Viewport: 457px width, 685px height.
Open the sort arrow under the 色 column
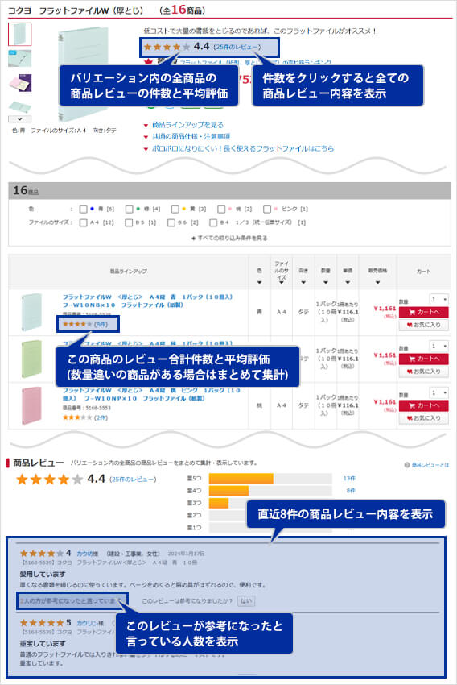pyautogui.click(x=259, y=283)
